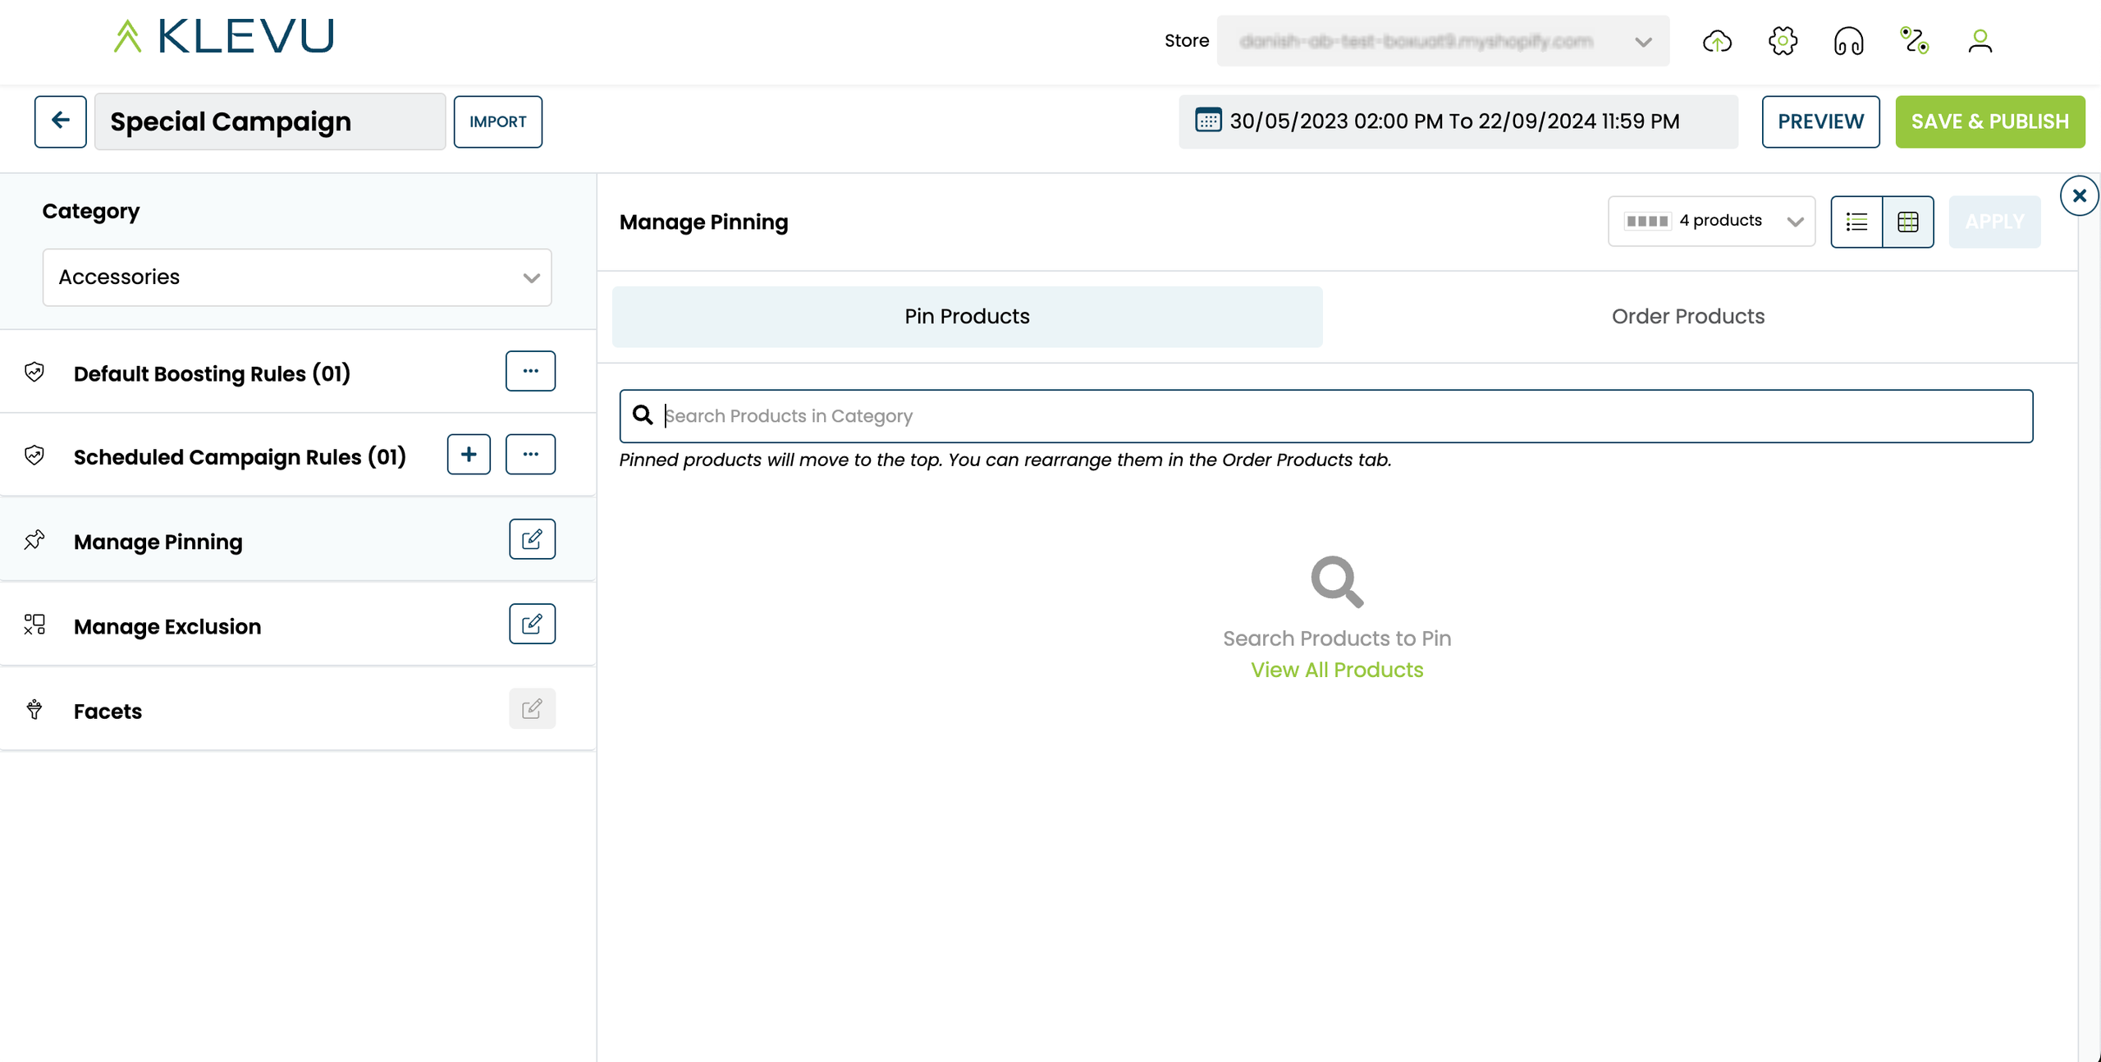Click the headset support icon
The image size is (2101, 1062).
(x=1848, y=41)
